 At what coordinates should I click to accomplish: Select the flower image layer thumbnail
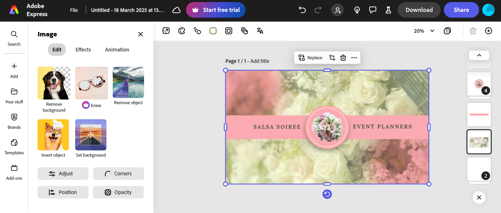point(479,142)
